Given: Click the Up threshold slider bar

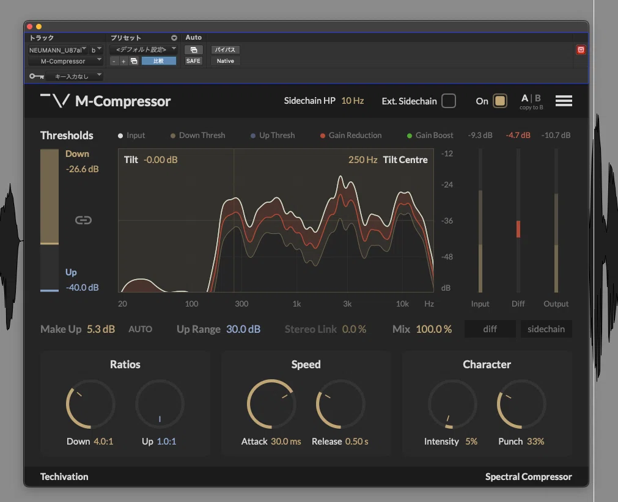Looking at the screenshot, I should pos(50,291).
